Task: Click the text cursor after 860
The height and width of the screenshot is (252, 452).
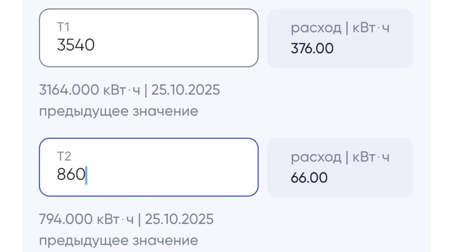Action: [86, 175]
